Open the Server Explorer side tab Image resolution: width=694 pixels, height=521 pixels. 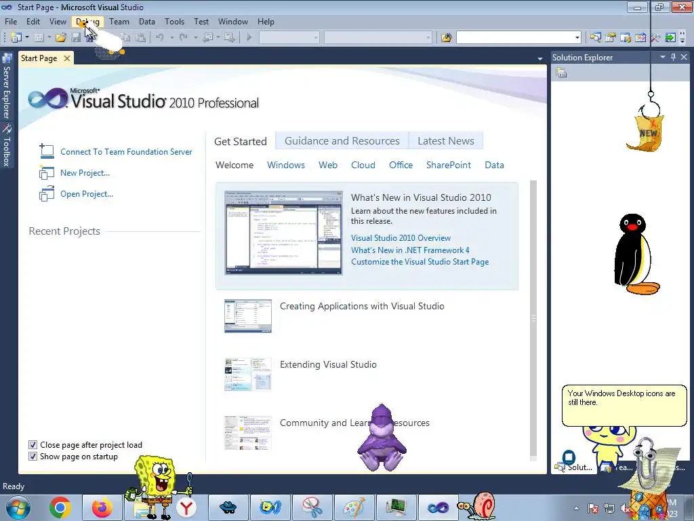point(7,87)
